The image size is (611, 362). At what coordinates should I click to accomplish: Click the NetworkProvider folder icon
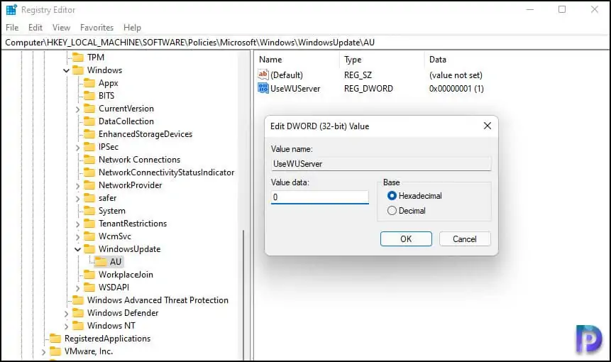click(89, 185)
